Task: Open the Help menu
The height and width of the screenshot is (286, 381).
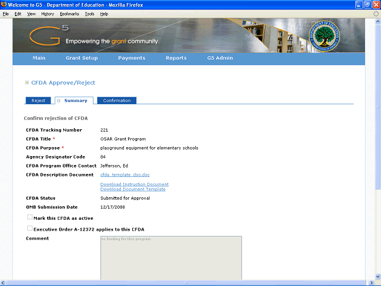Action: 104,14
